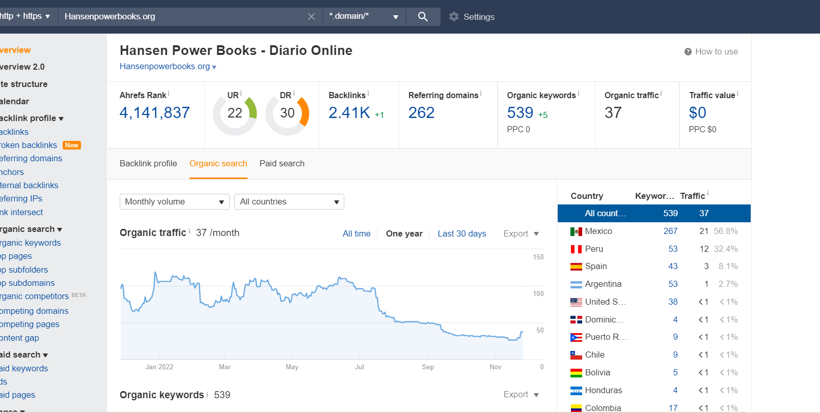Screen dimensions: 820x413
Task: Open Link intersect sidebar link
Action: 21,212
